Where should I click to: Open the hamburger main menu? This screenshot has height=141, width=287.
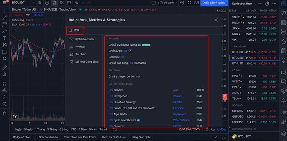(x=5, y=3)
